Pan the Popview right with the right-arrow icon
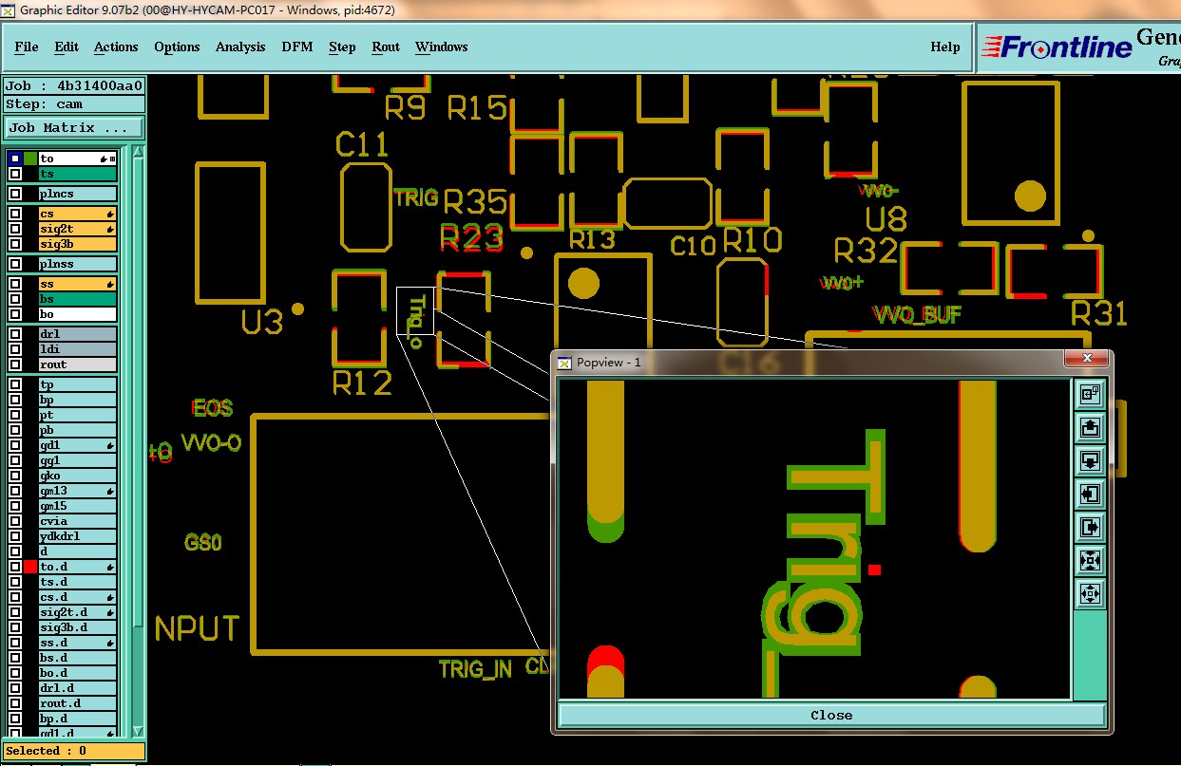 click(x=1090, y=528)
